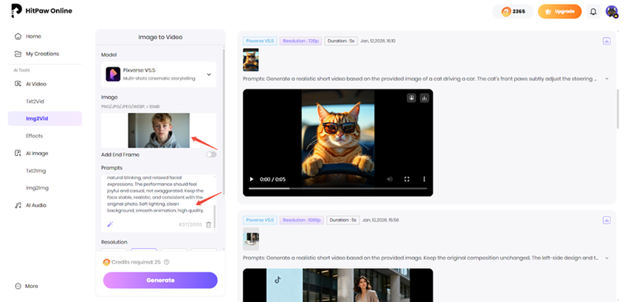Image resolution: width=631 pixels, height=302 pixels.
Task: Select Txt2Vid under AI Video
Action: coord(34,101)
